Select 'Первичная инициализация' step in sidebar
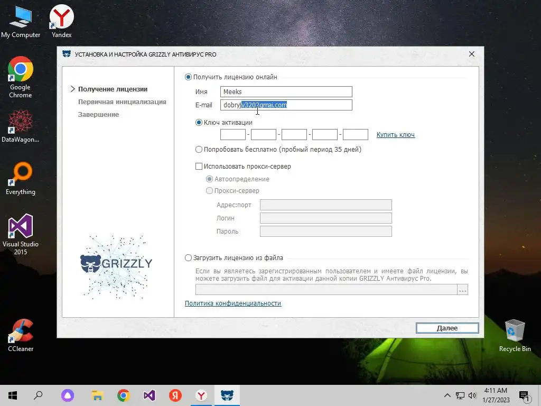 click(122, 102)
